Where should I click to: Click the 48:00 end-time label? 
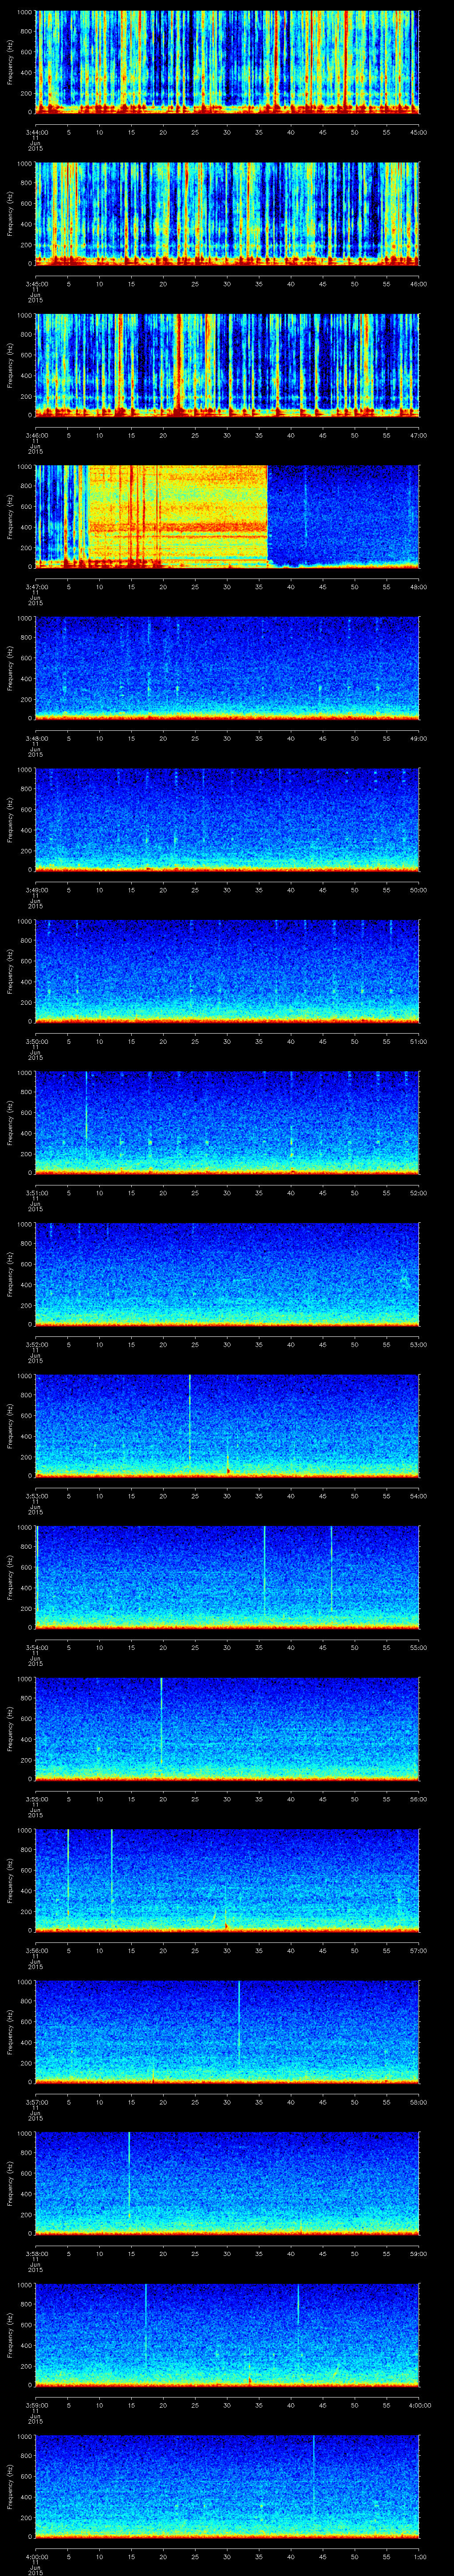click(x=419, y=587)
